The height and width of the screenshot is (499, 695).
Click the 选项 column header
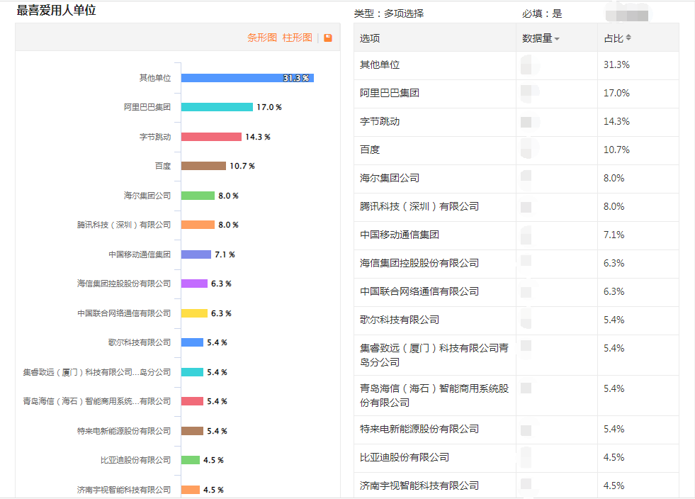(370, 38)
